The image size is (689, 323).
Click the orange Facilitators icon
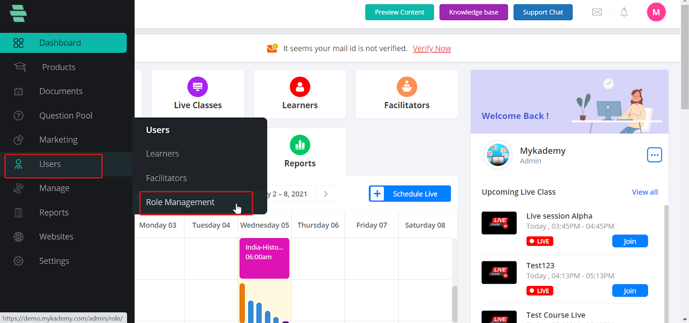(x=407, y=87)
